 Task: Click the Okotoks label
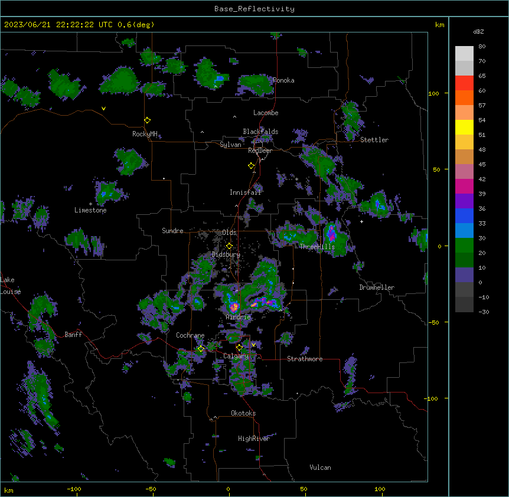click(243, 413)
